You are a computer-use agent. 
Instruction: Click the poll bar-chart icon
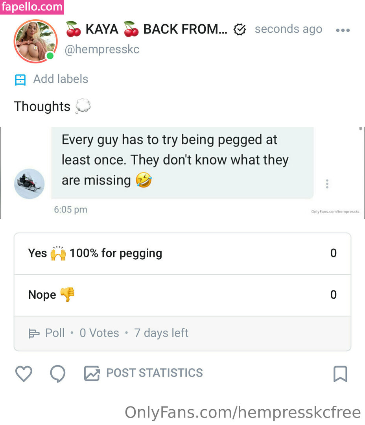pyautogui.click(x=34, y=334)
